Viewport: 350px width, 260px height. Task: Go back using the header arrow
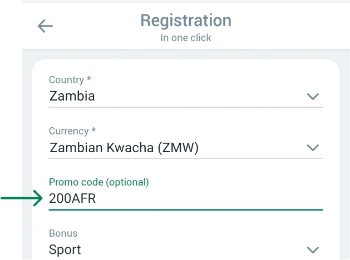pos(45,26)
